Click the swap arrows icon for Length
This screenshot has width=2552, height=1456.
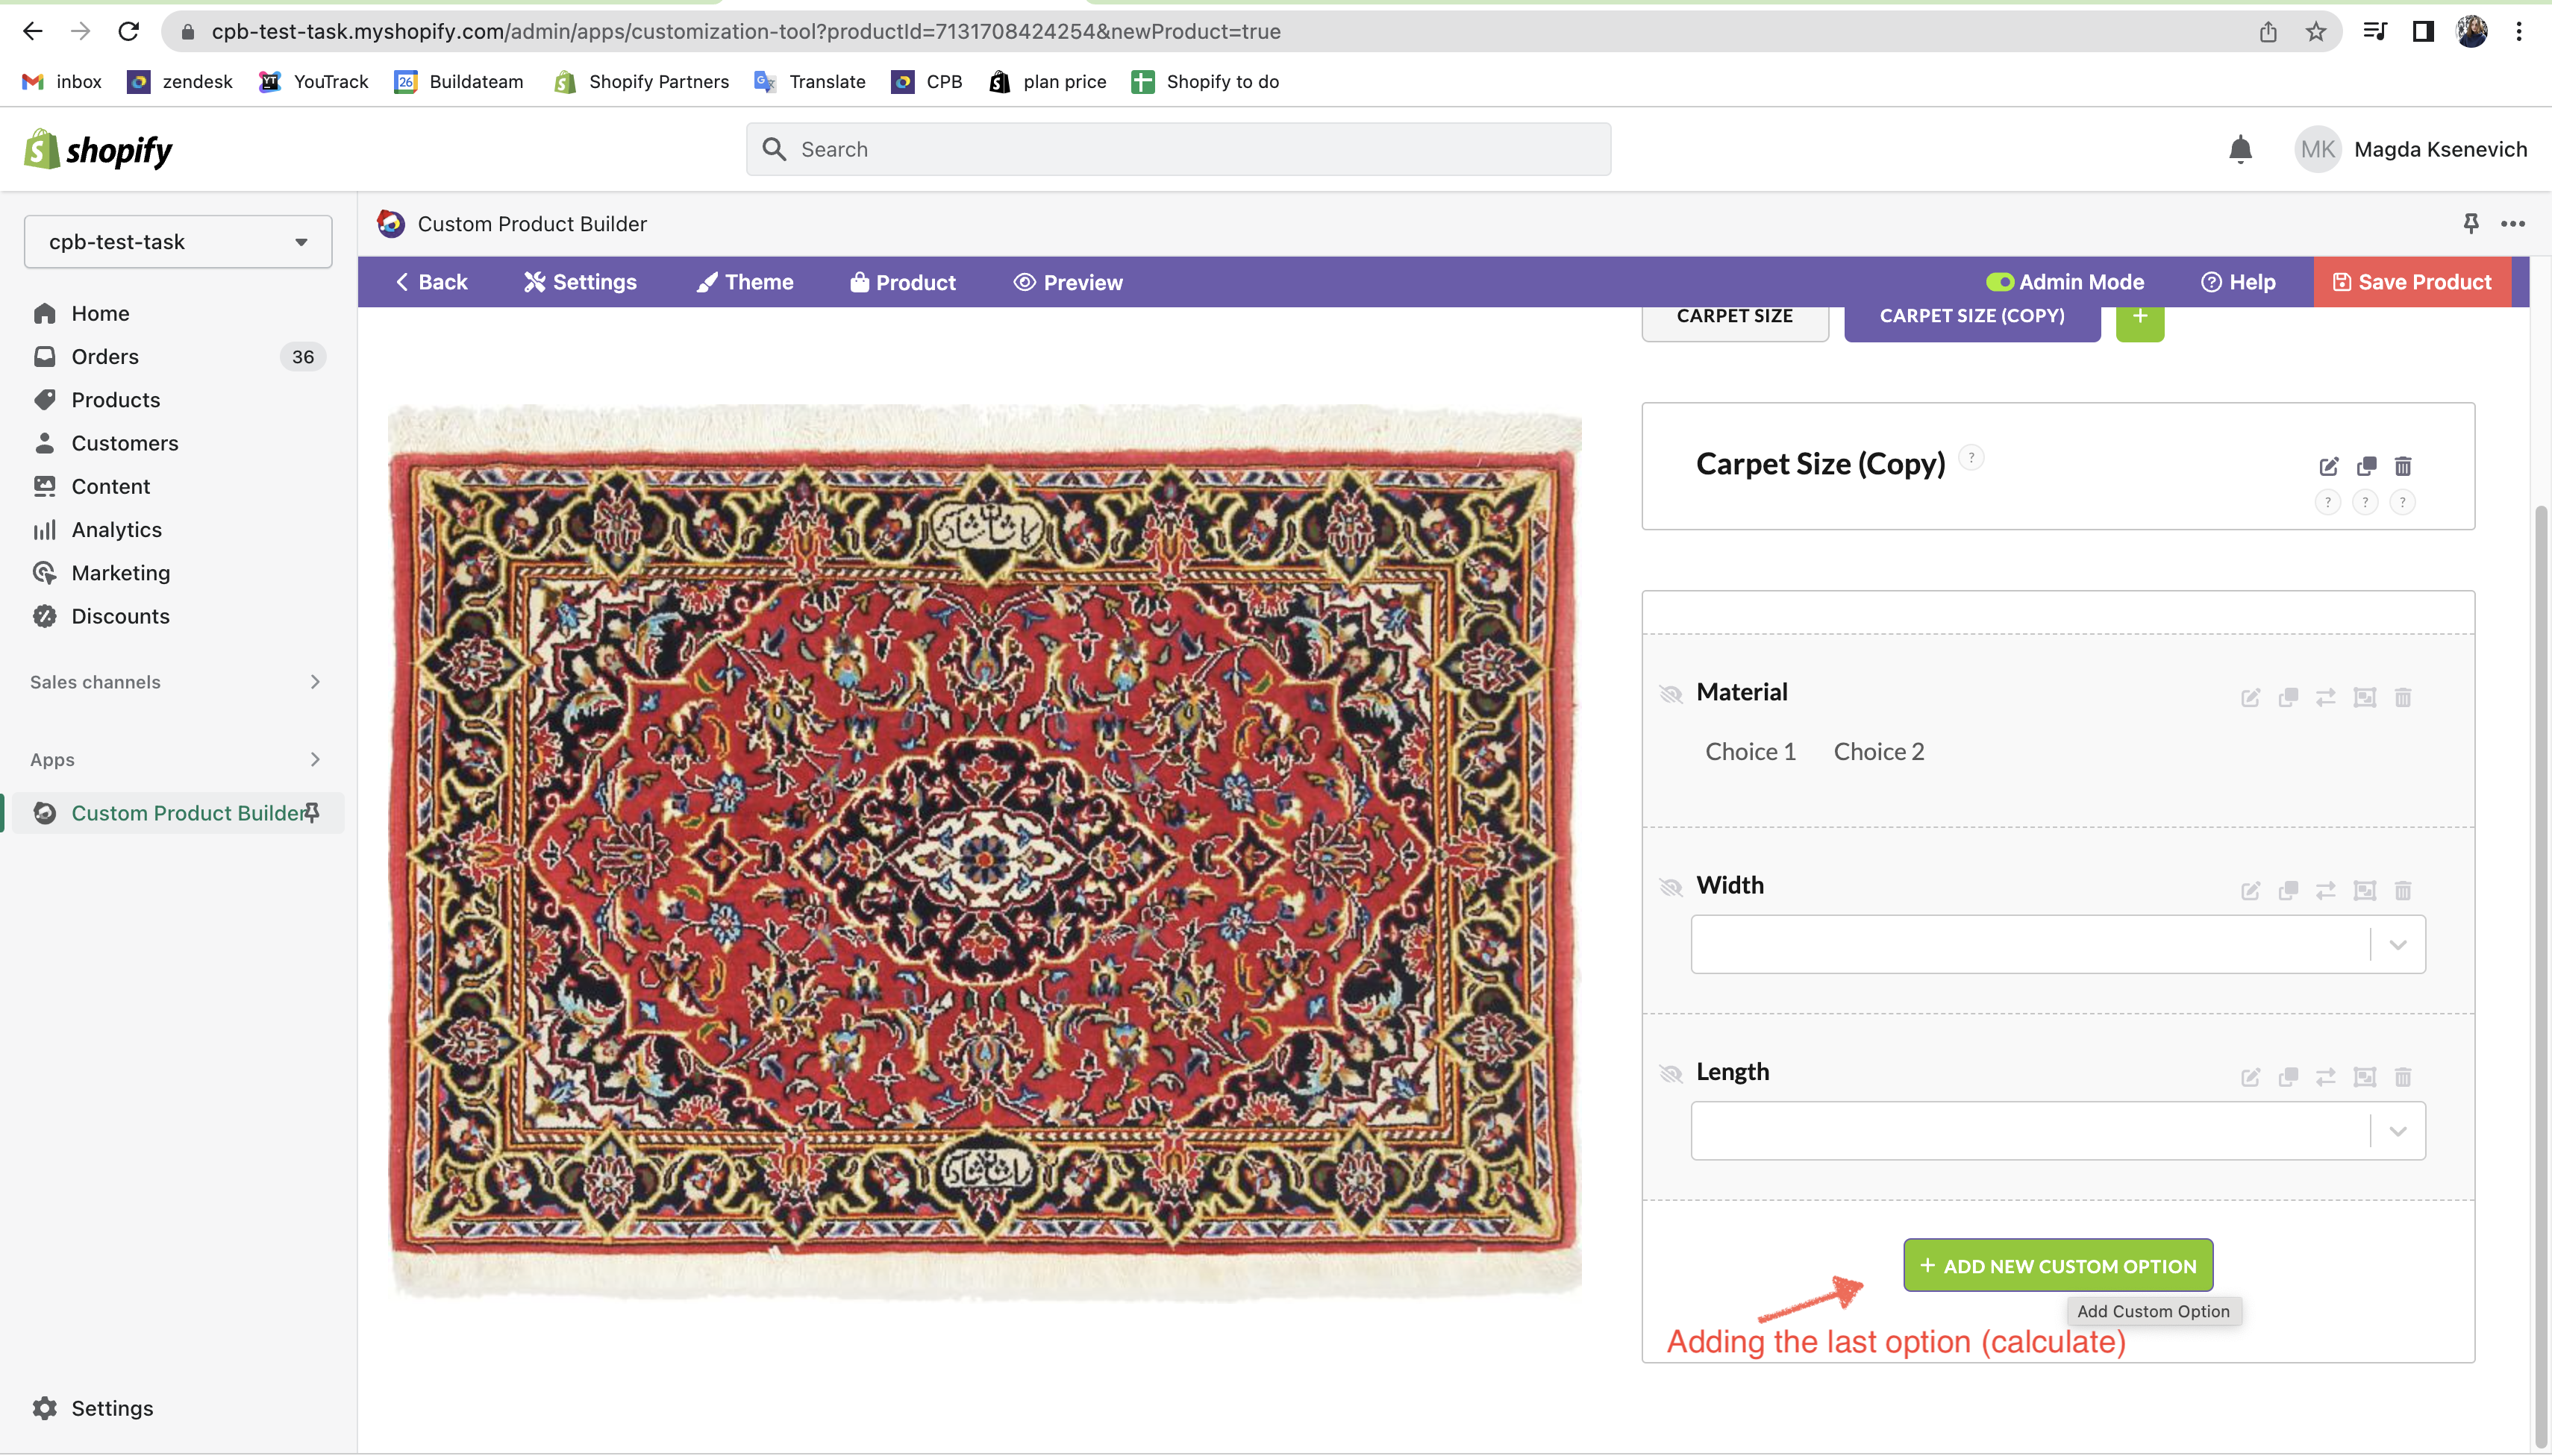coord(2326,1077)
